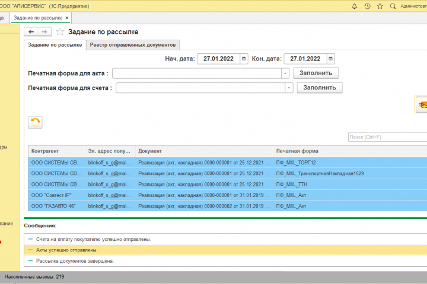Open the history clock icon

(367, 7)
